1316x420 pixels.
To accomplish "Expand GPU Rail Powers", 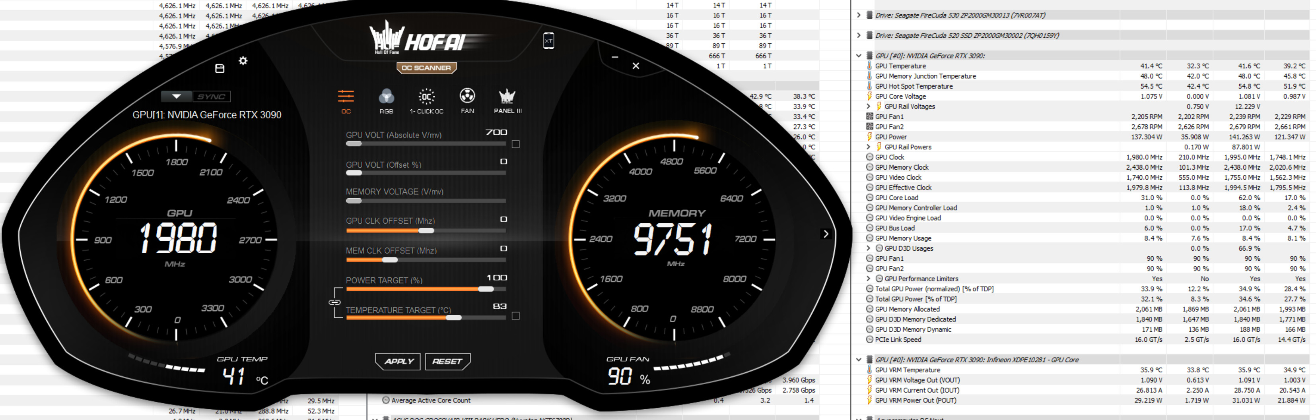I will tap(869, 147).
